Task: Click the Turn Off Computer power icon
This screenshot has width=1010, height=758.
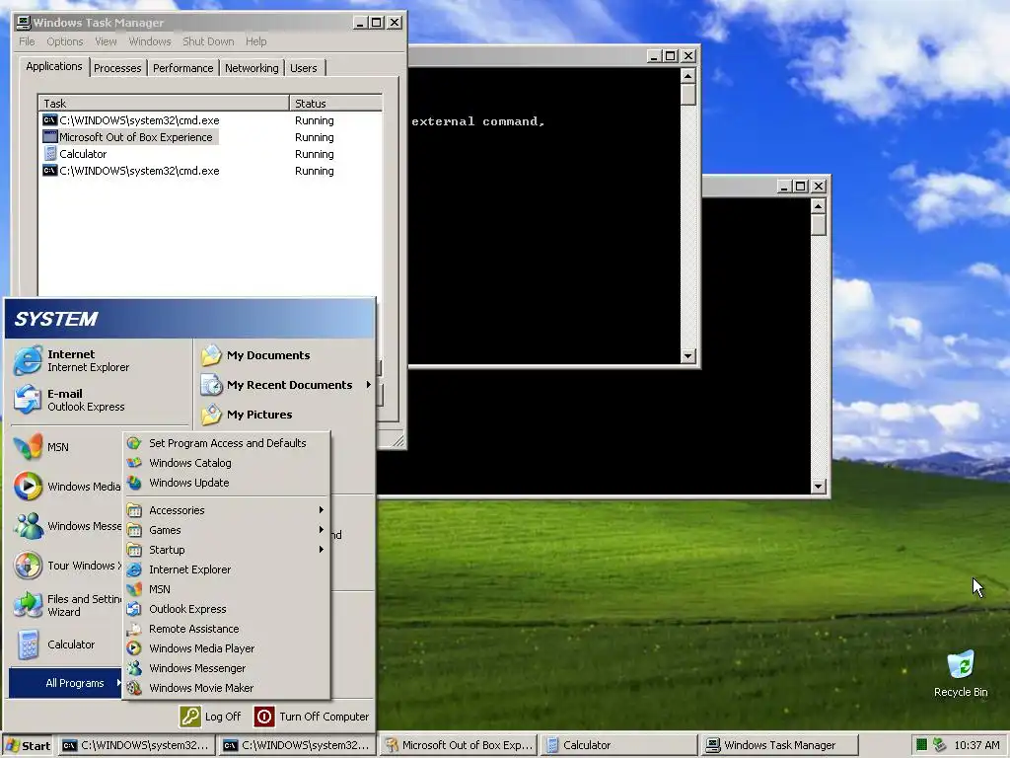Action: point(264,717)
